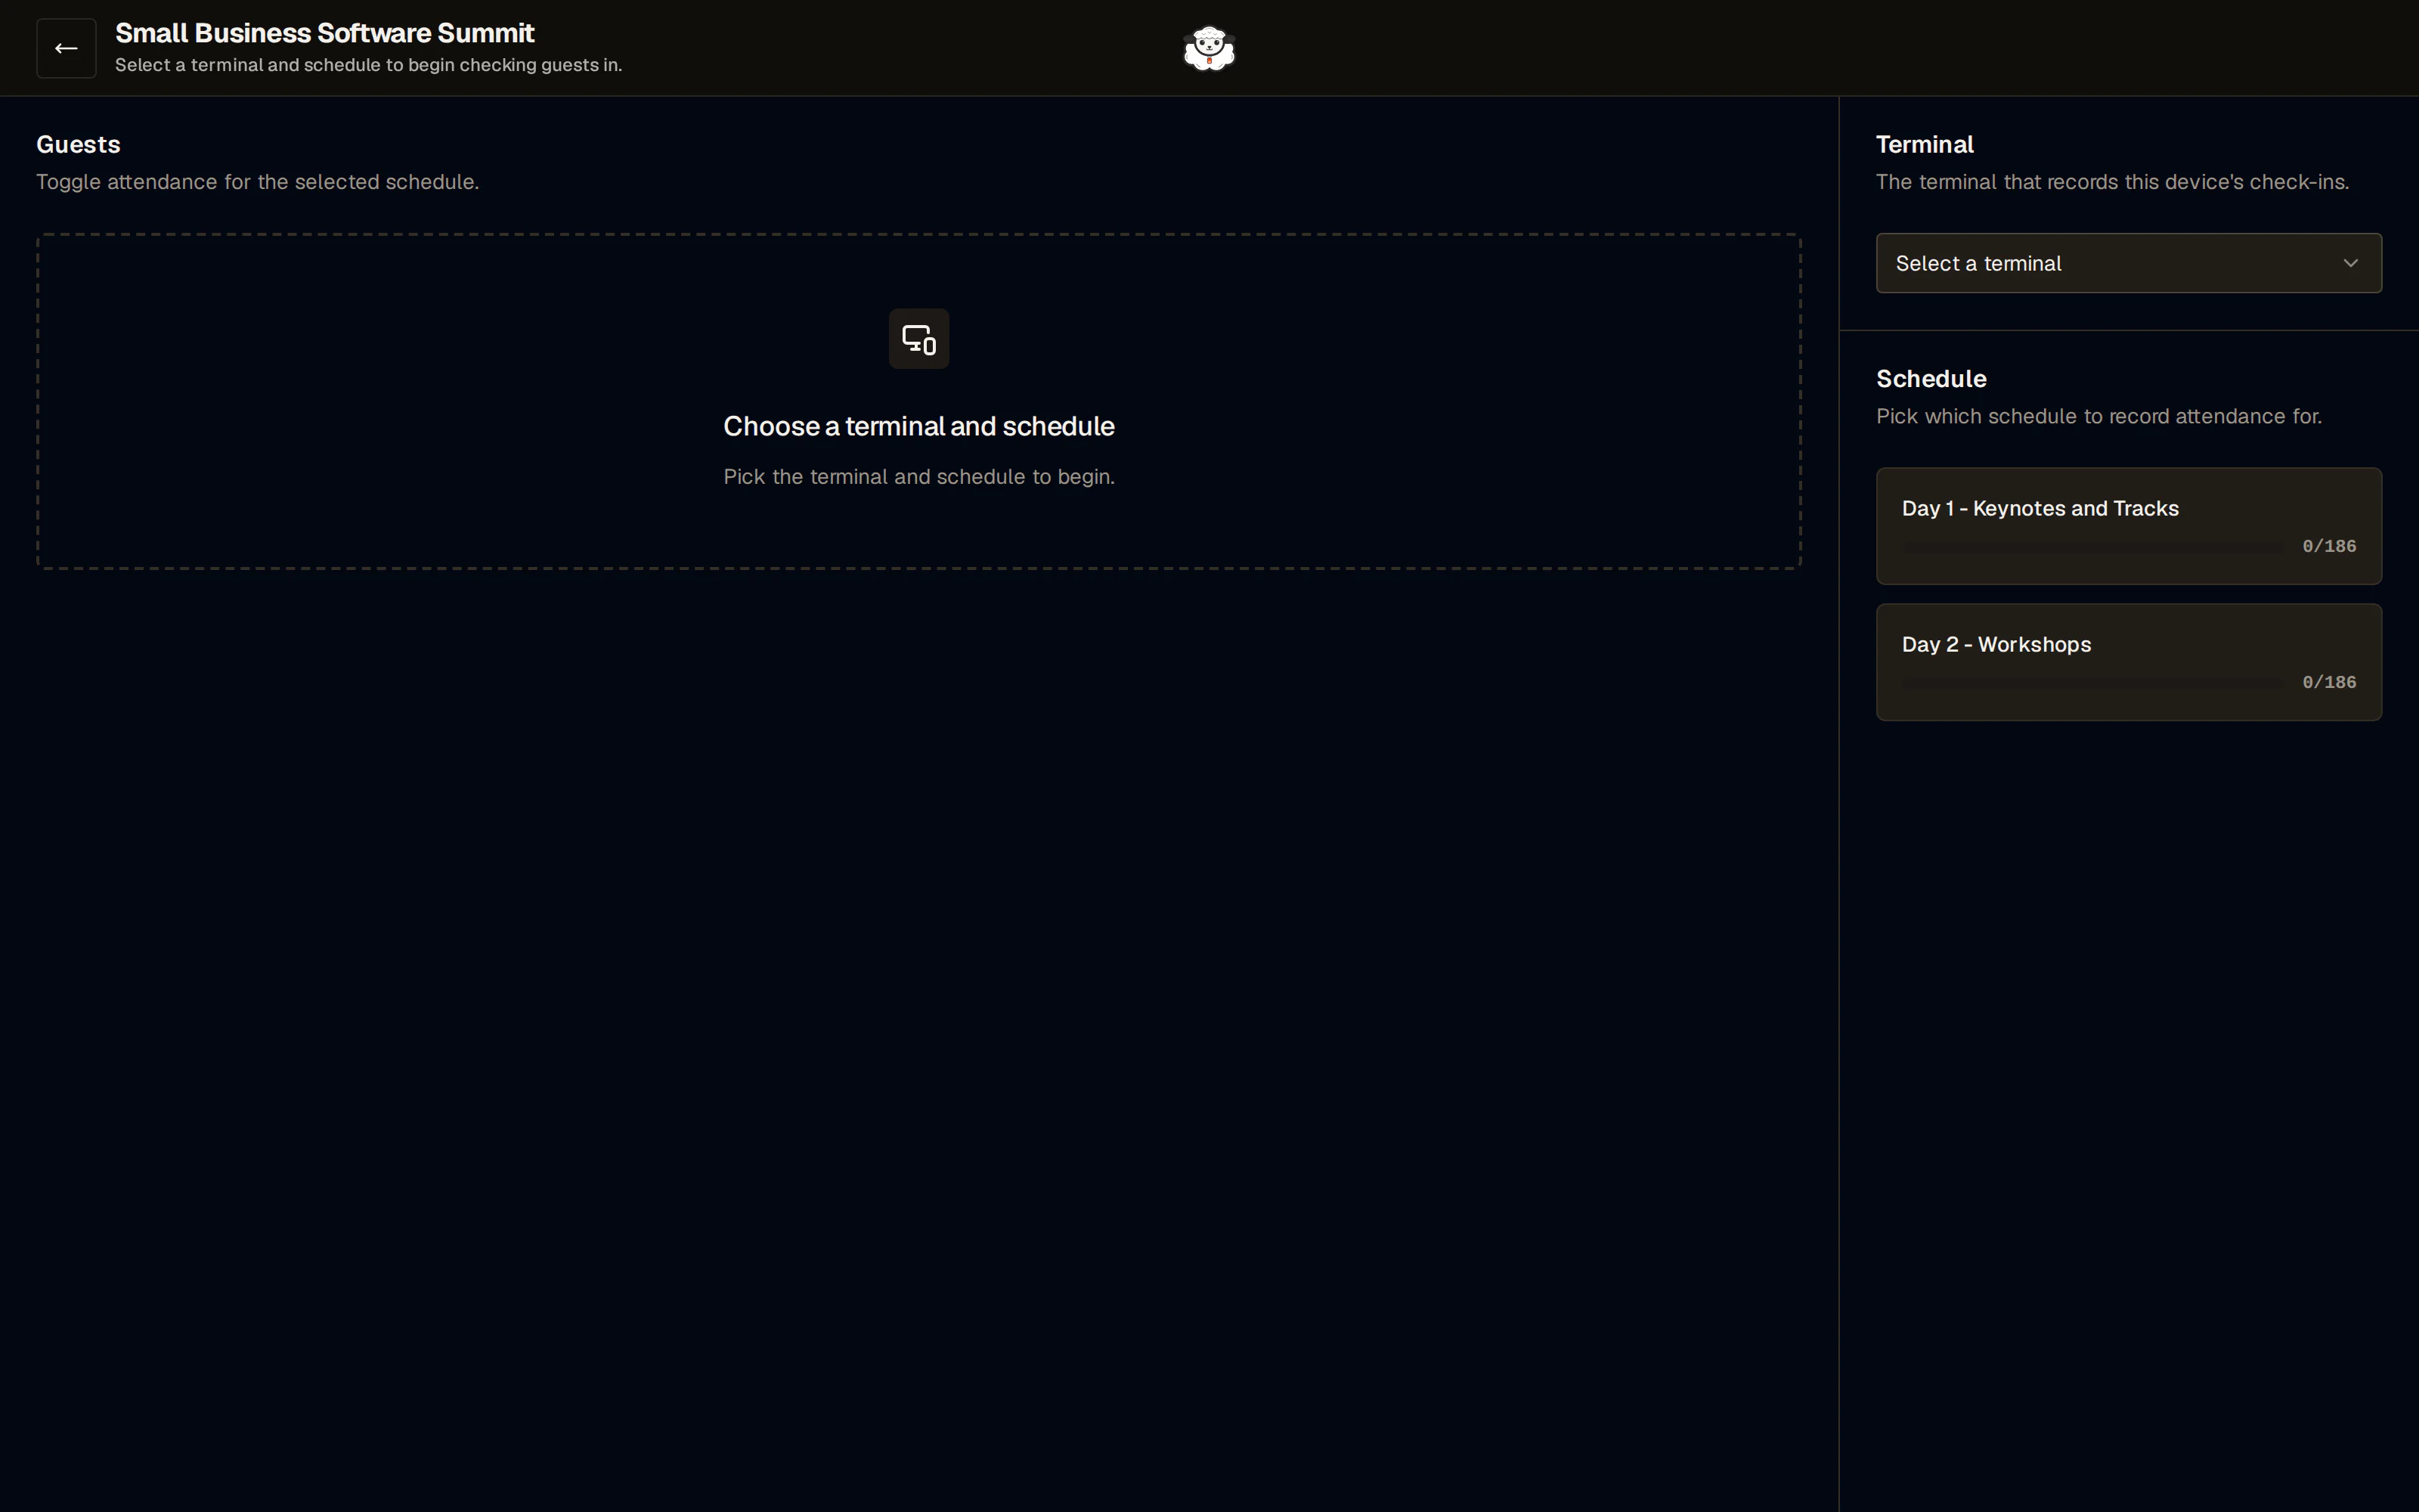Click the Schedule section heading

tap(1931, 378)
